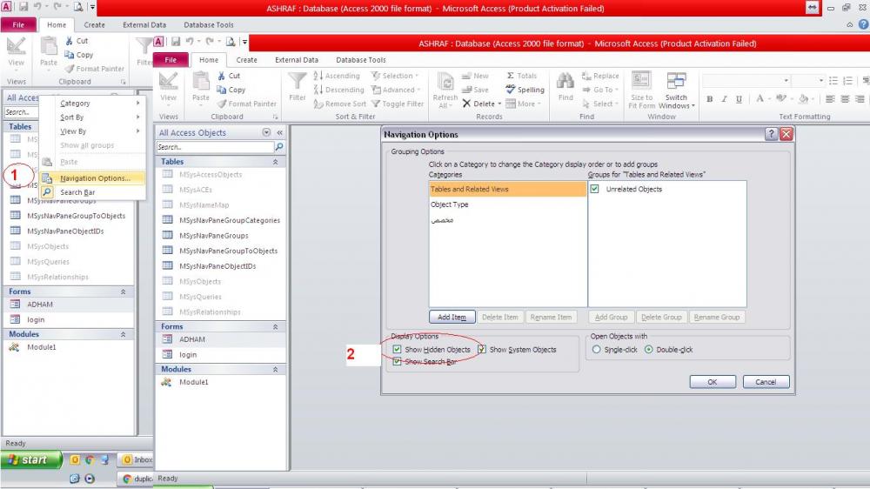The width and height of the screenshot is (870, 489).
Task: Click Save record in Records group
Action: pos(476,90)
